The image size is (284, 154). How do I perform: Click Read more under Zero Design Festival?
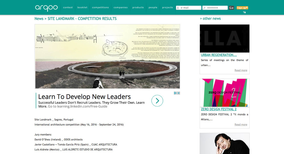[x=241, y=125]
